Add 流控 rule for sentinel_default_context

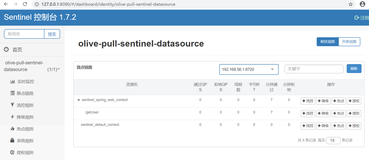[308, 126]
